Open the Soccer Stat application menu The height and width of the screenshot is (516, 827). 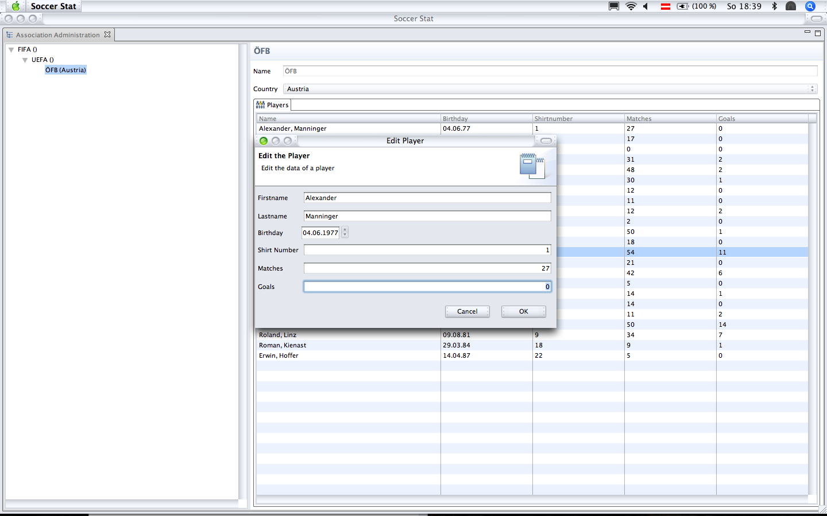[53, 6]
